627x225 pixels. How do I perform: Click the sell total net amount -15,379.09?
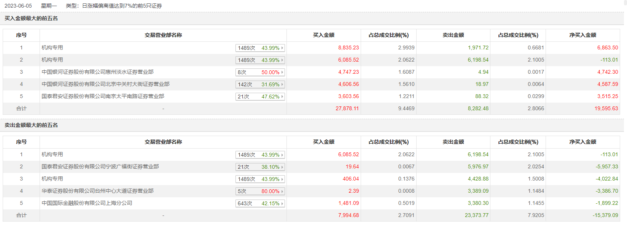[x=605, y=215]
